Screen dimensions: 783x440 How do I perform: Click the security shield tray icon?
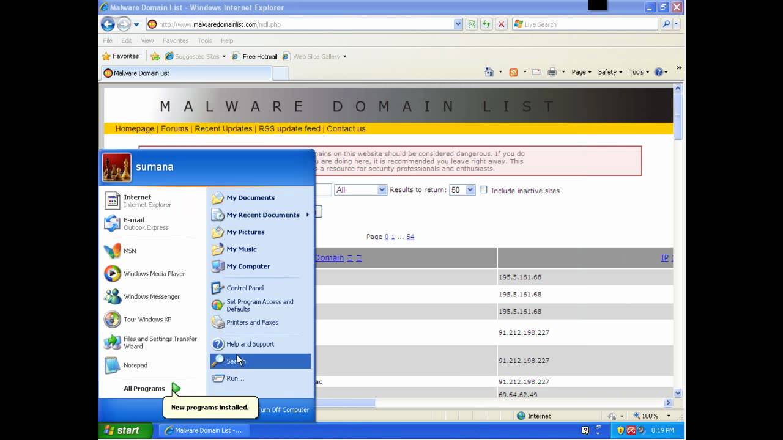pyautogui.click(x=620, y=430)
